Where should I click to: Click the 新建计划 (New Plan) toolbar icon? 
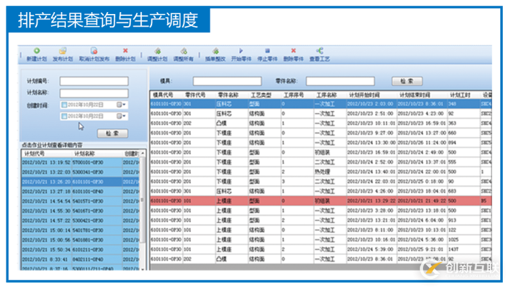[37, 51]
